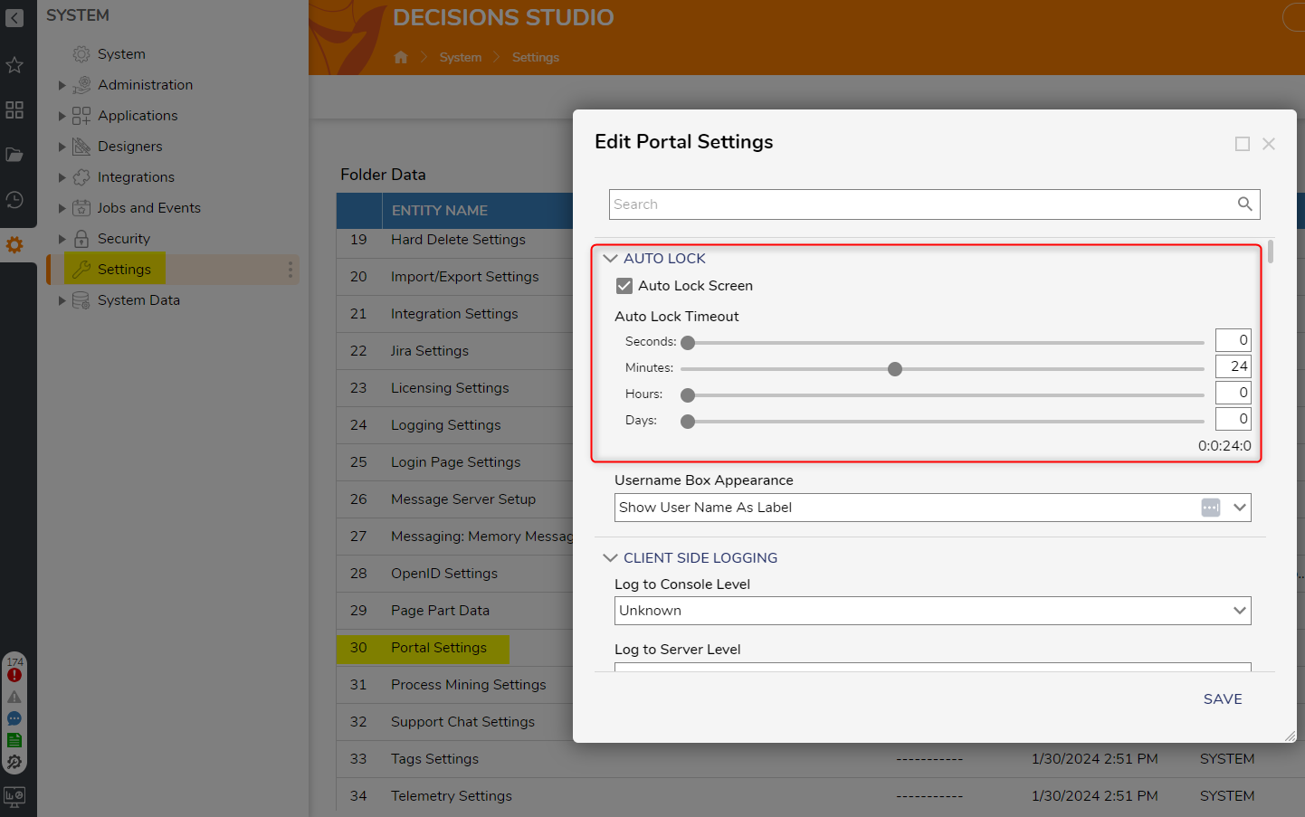Screen dimensions: 1305x817
Task: Open the three-dot menu on the Settings tree row
Action: (x=290, y=270)
